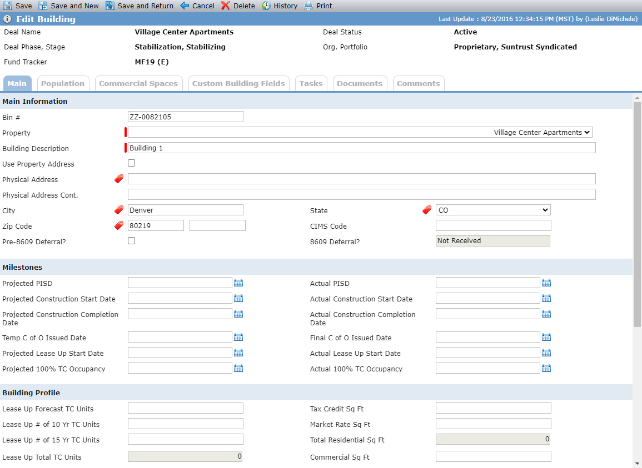Screen dimensions: 642x468
Task: Click the red tag icon next to Zip Code
Action: [119, 225]
